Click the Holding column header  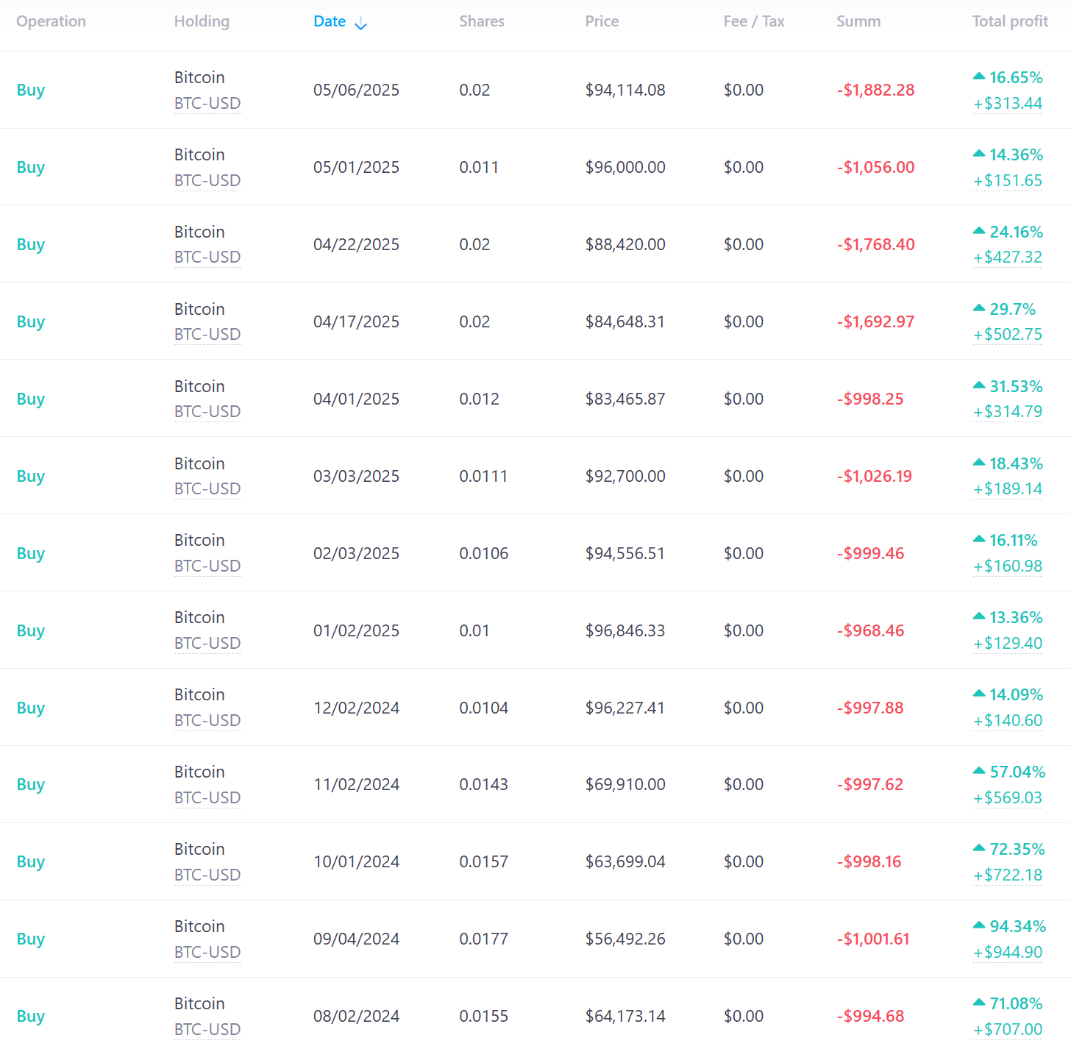[x=202, y=21]
